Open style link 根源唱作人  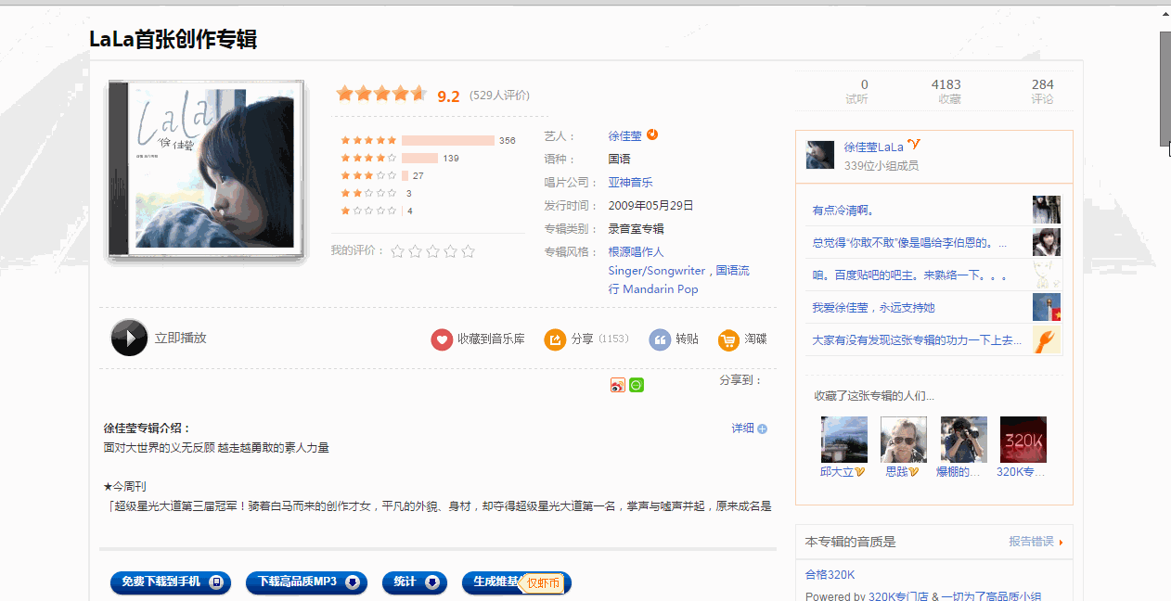(637, 251)
